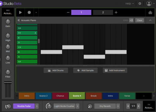Viewport: 156px width, 112px height.
Task: Adjust the High EQ knob
Action: coord(8,35)
